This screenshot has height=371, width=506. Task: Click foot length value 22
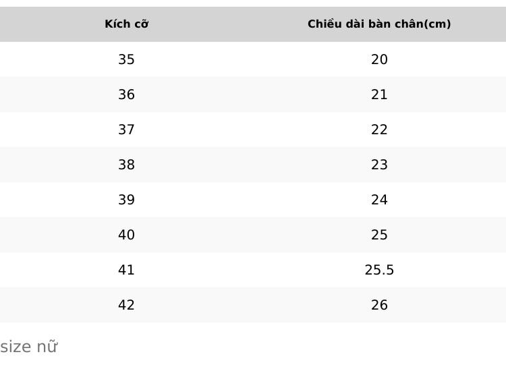(379, 130)
